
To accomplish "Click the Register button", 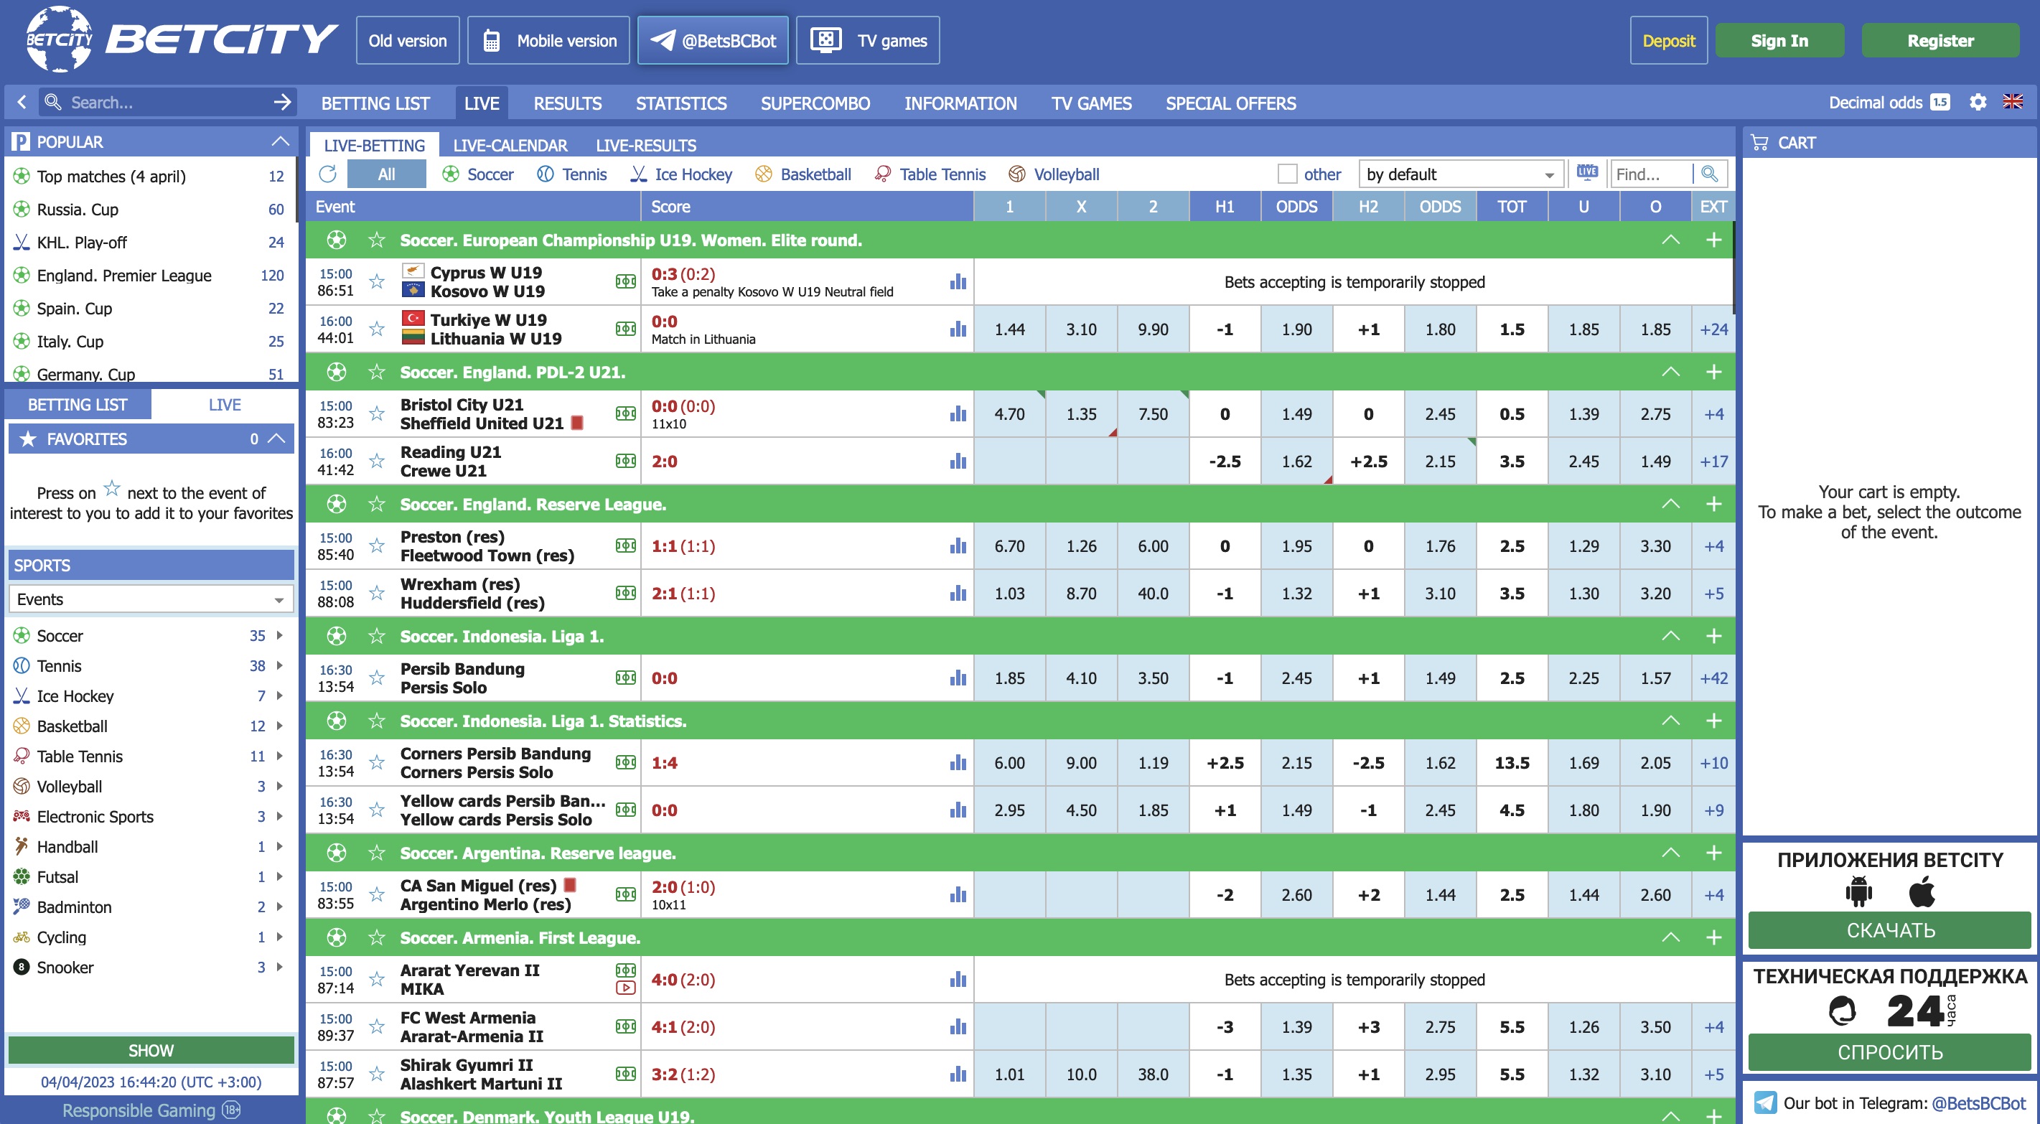I will pos(1940,40).
